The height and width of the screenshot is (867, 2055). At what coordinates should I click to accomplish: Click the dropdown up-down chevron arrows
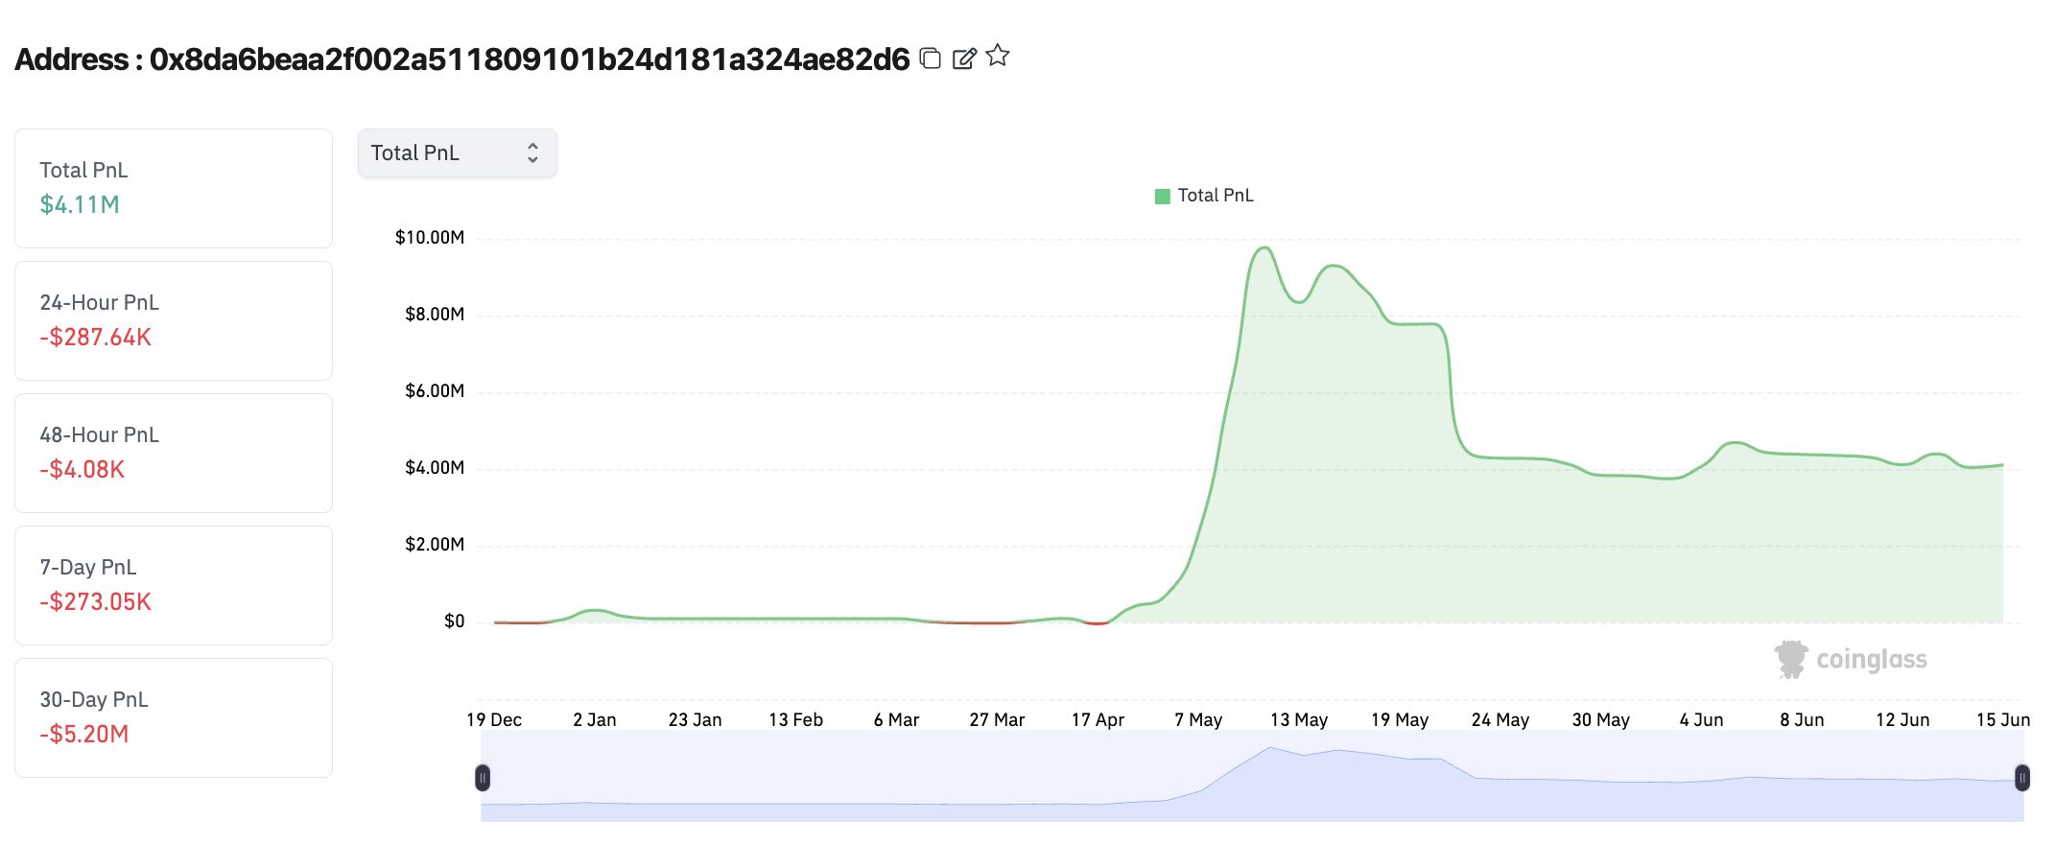532,153
